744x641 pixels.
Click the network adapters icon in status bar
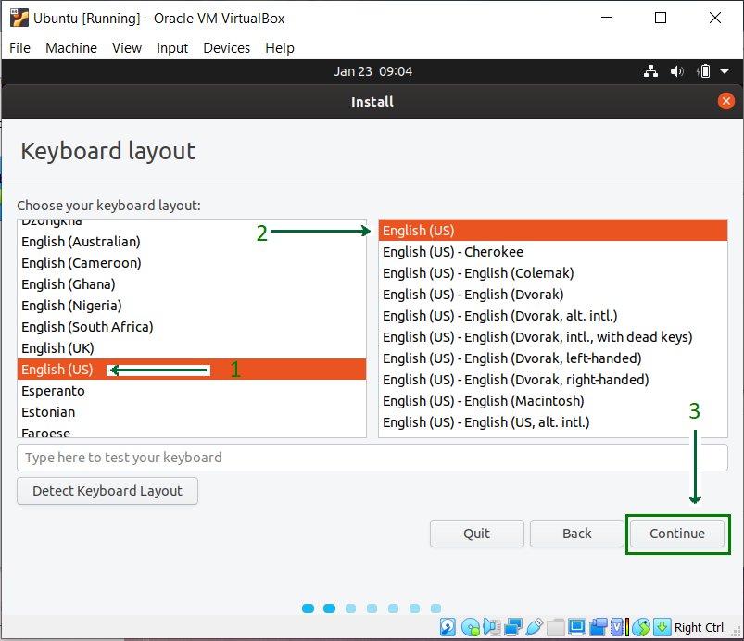point(513,627)
